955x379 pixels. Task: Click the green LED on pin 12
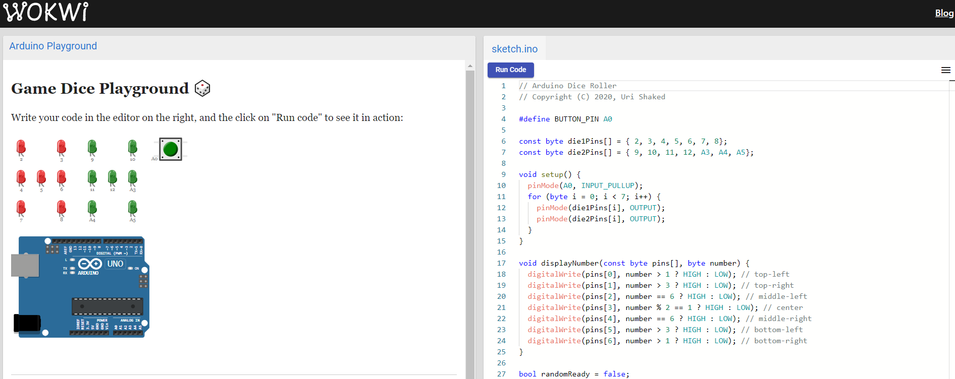click(112, 178)
